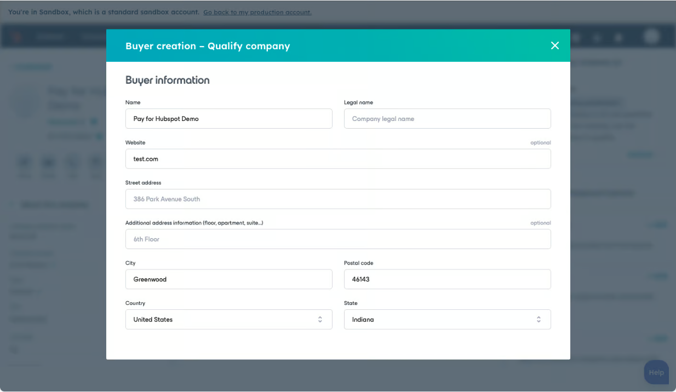Image resolution: width=676 pixels, height=392 pixels.
Task: Open the Country dropdown showing United States
Action: tap(229, 319)
